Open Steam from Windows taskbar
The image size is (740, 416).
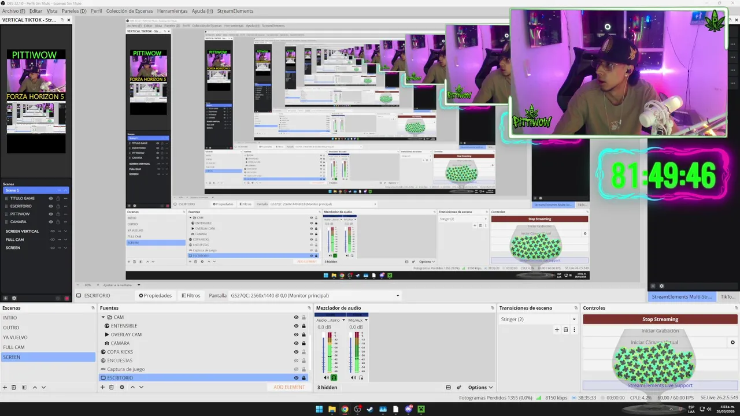370,409
